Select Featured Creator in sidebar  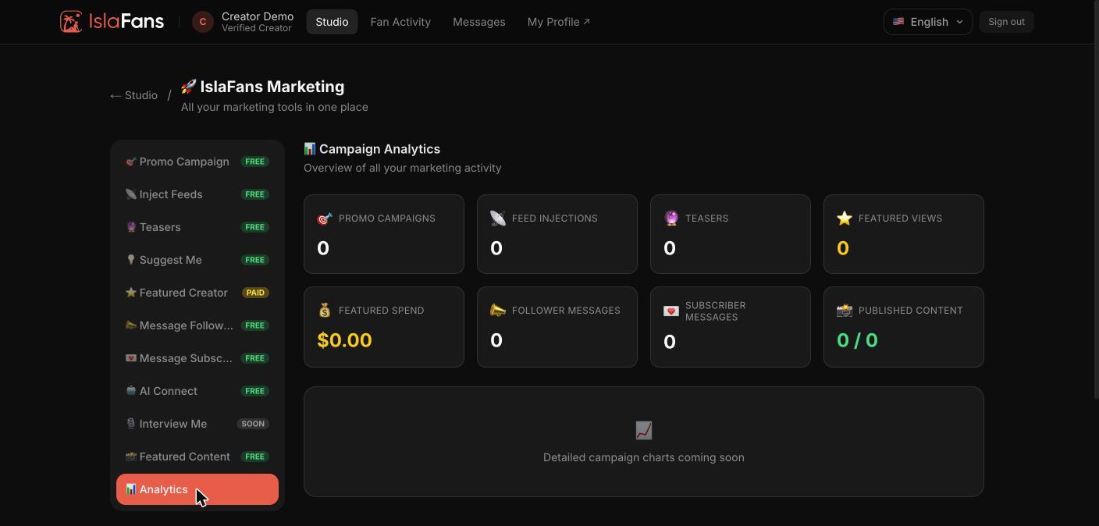(197, 293)
